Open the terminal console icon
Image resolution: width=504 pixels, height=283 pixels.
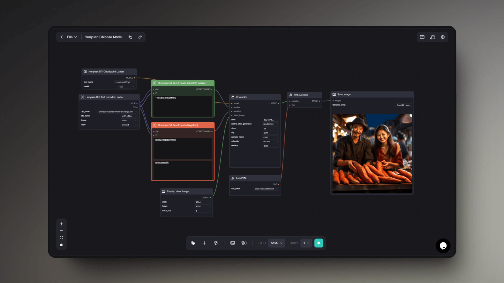point(233,243)
